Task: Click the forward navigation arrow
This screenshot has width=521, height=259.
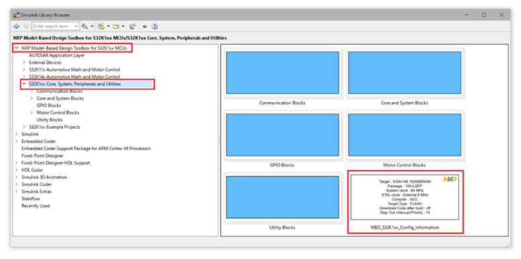Action: click(x=26, y=26)
